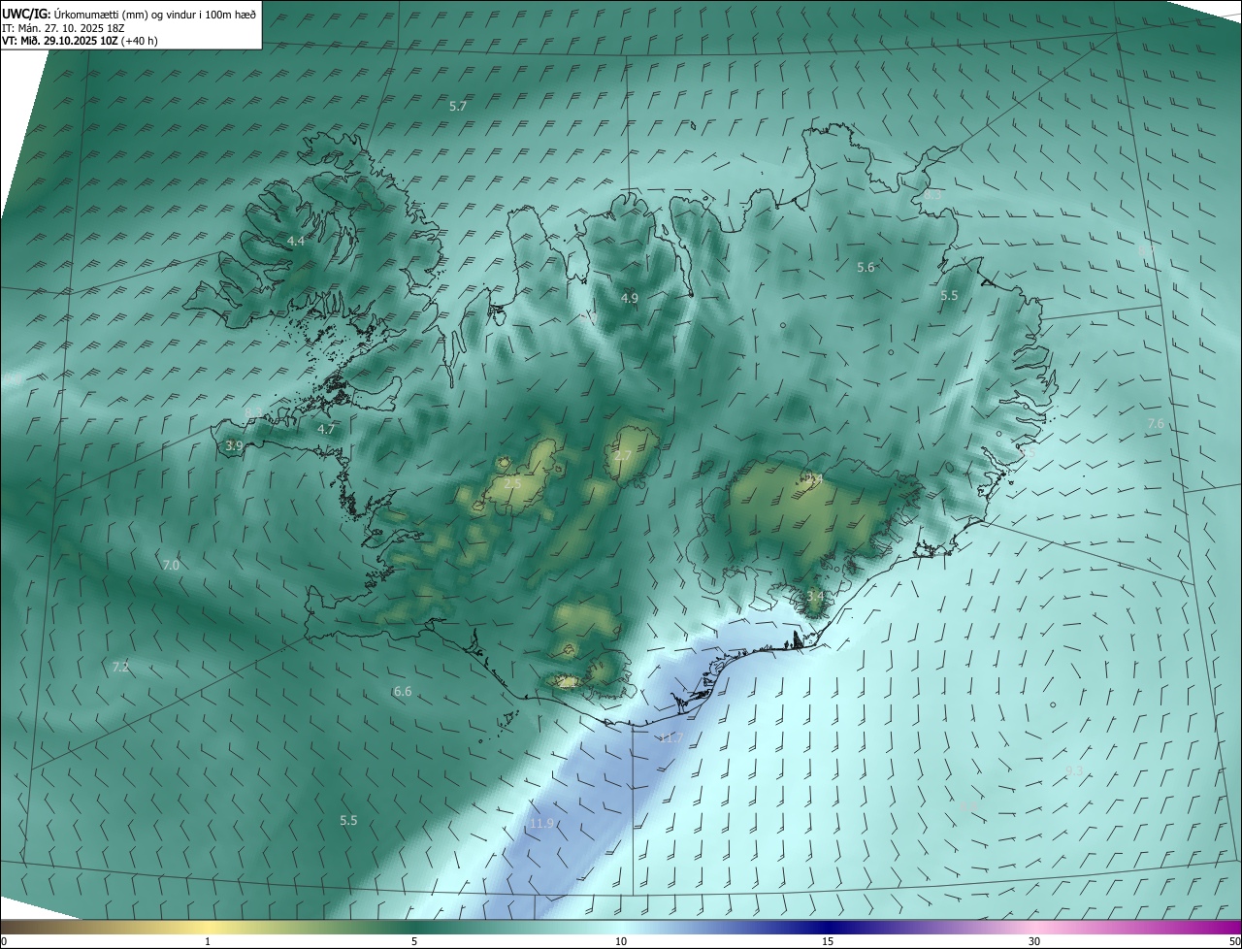
Task: Click the 7.2 value in the southwest ocean
Action: pyautogui.click(x=120, y=668)
